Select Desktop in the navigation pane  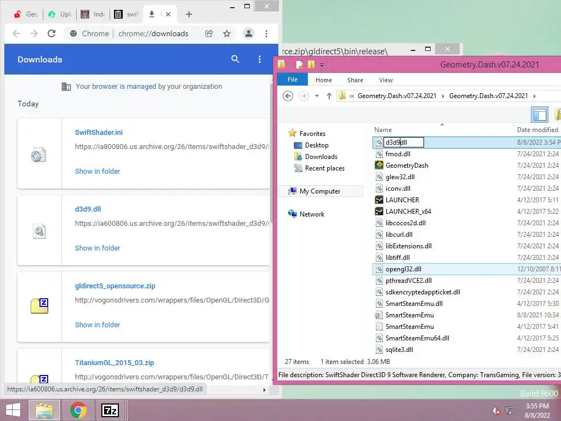(317, 145)
